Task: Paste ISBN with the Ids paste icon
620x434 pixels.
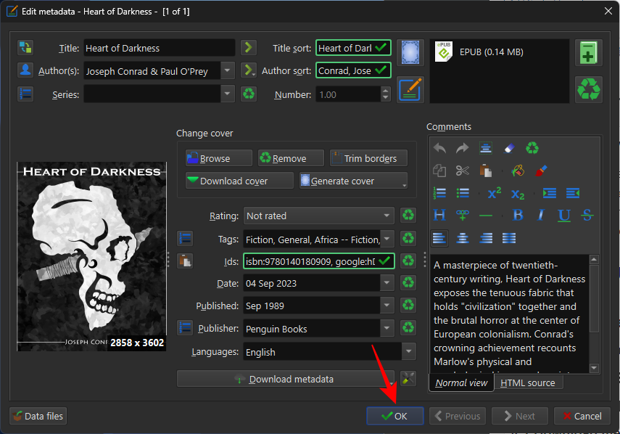Action: (185, 261)
